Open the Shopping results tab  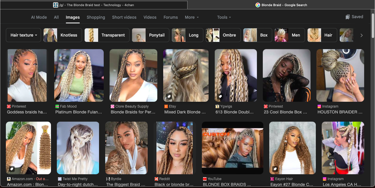(x=96, y=17)
